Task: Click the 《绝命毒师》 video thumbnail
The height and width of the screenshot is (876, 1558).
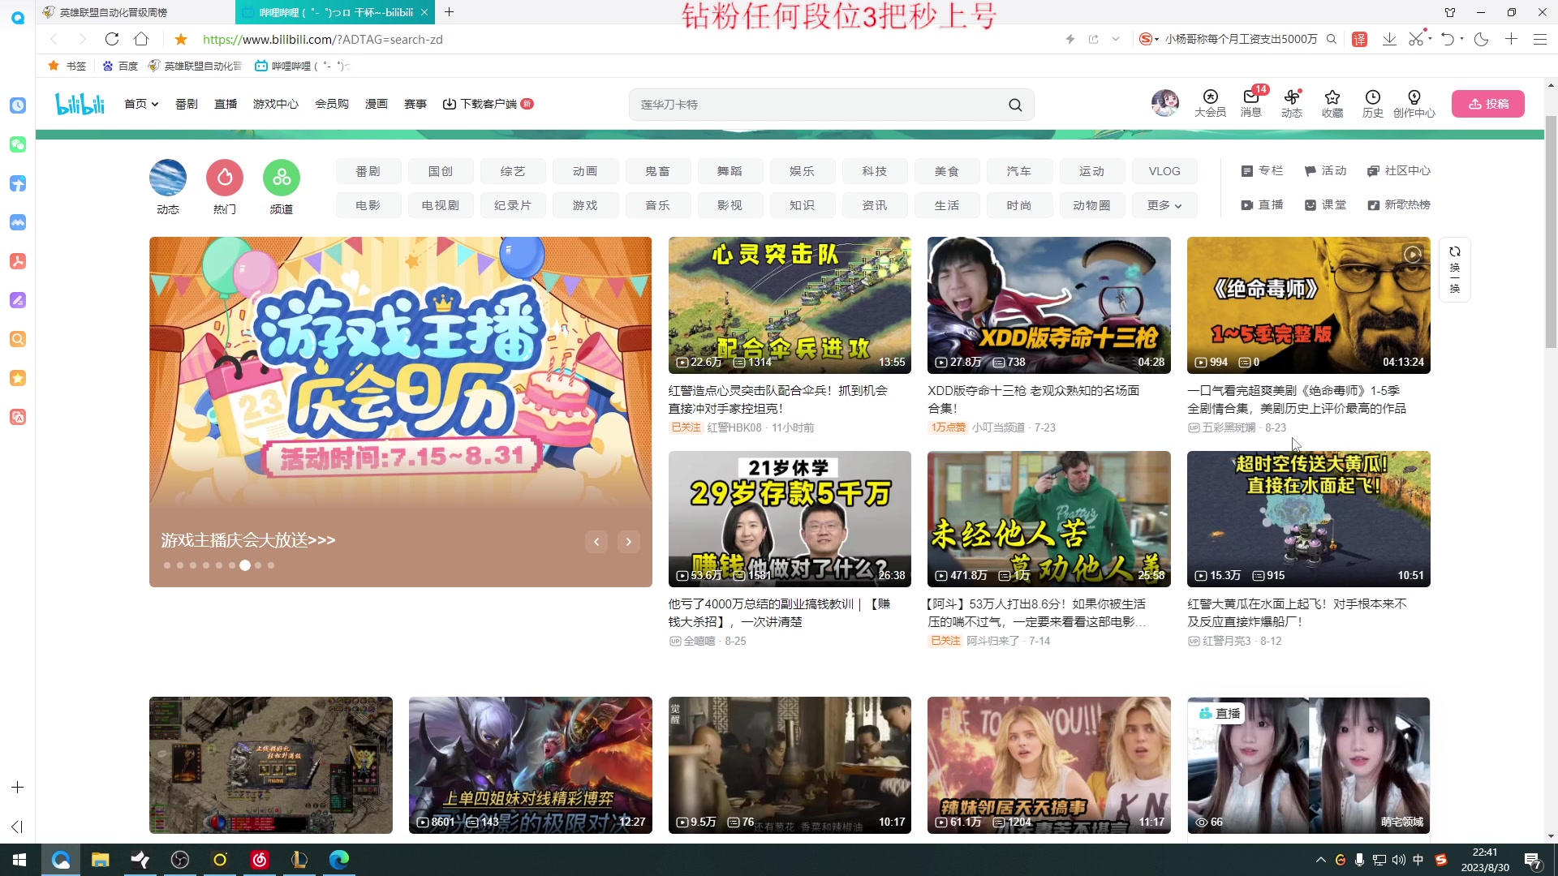Action: point(1309,305)
